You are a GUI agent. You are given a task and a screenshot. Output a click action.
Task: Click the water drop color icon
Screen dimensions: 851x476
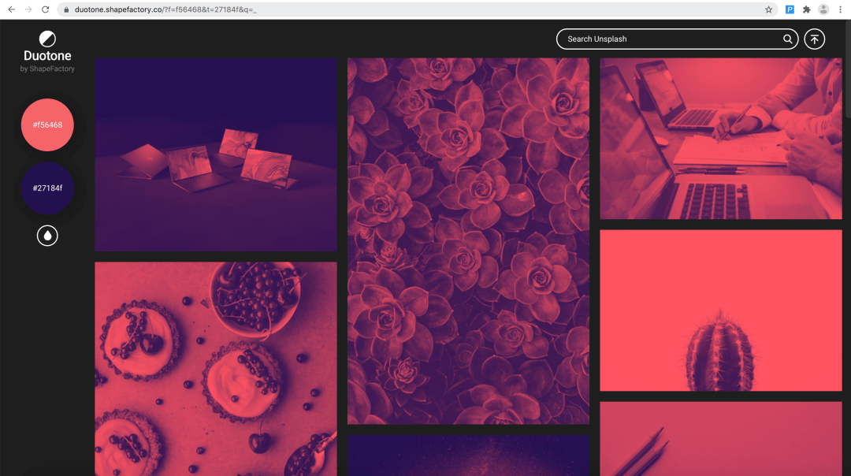[x=47, y=236]
